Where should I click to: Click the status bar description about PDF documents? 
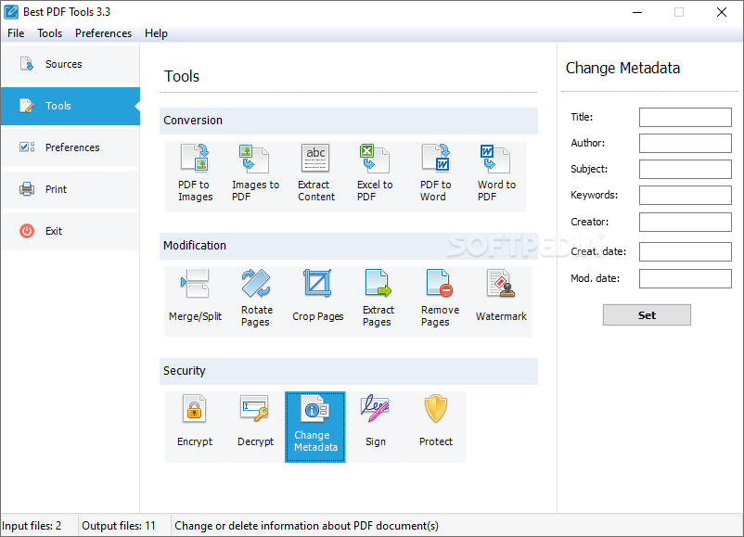pyautogui.click(x=306, y=526)
